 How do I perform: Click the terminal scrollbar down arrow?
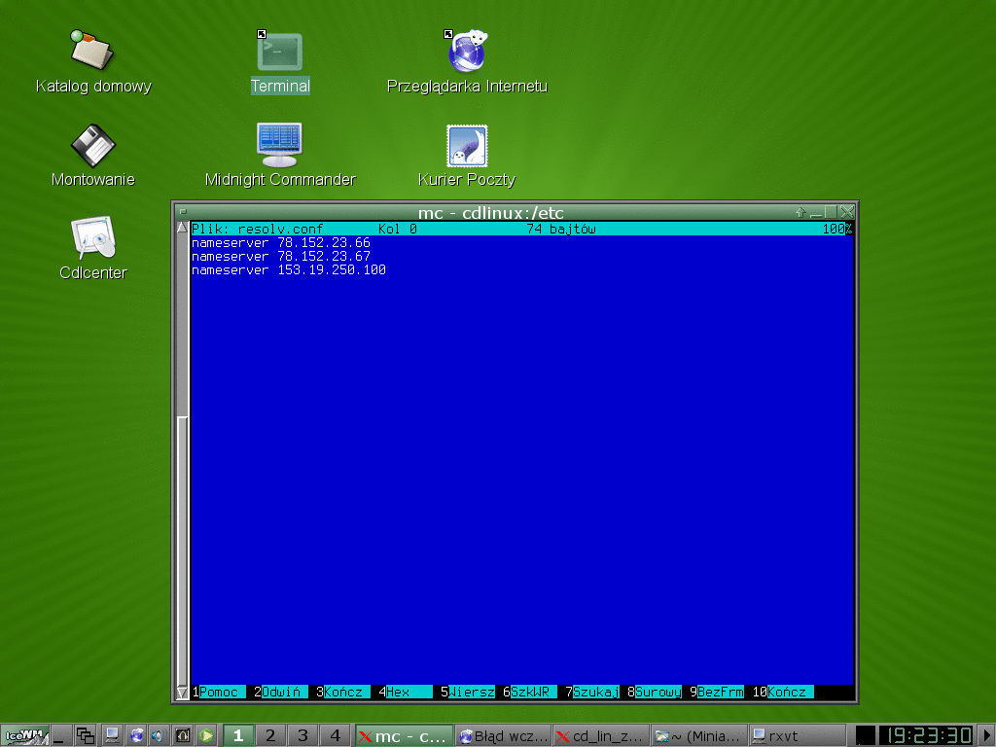coord(182,693)
